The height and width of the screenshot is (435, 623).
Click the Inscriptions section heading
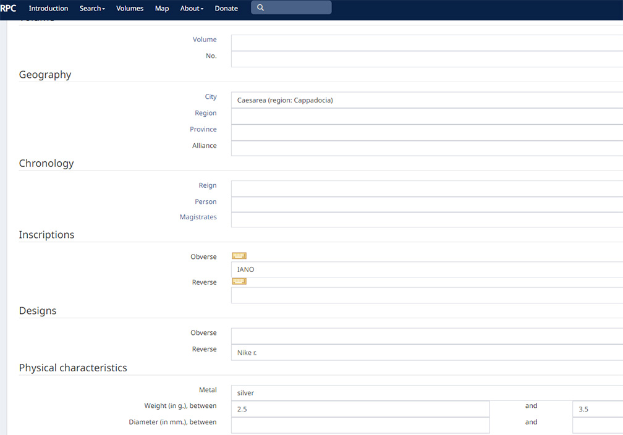46,235
